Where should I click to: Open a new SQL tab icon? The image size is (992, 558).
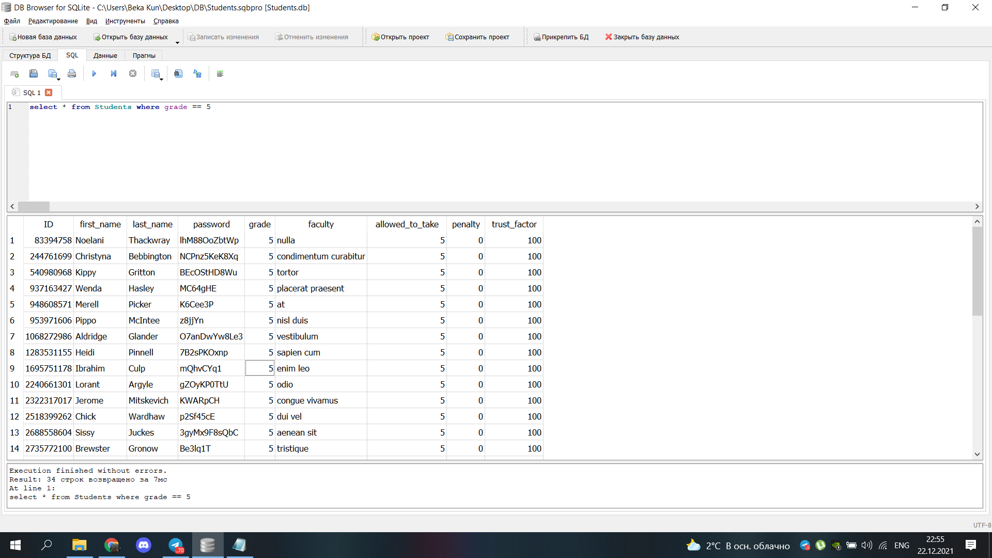[x=14, y=74]
